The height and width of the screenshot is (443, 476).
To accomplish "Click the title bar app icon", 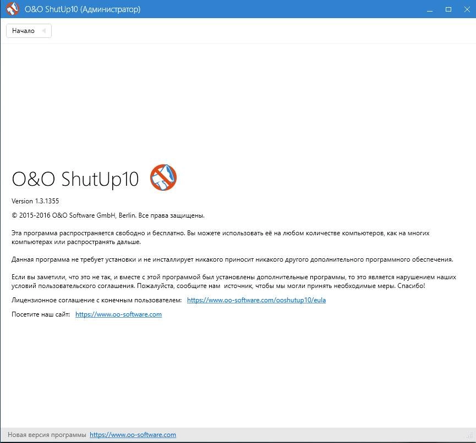I will coord(13,9).
